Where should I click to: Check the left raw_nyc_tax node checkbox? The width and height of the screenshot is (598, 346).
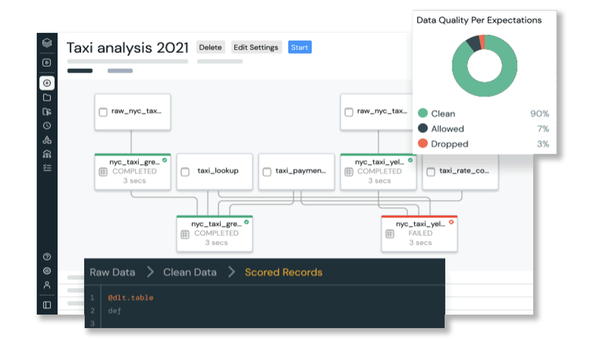(x=103, y=112)
